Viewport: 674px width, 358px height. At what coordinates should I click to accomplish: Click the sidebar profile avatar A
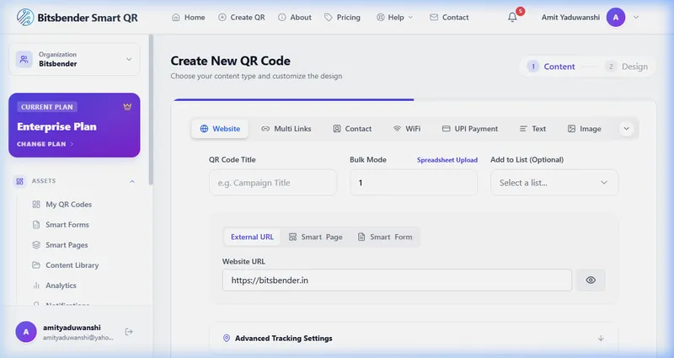tap(26, 332)
